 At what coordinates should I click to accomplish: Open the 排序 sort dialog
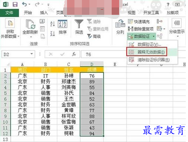pyautogui.click(x=63, y=27)
